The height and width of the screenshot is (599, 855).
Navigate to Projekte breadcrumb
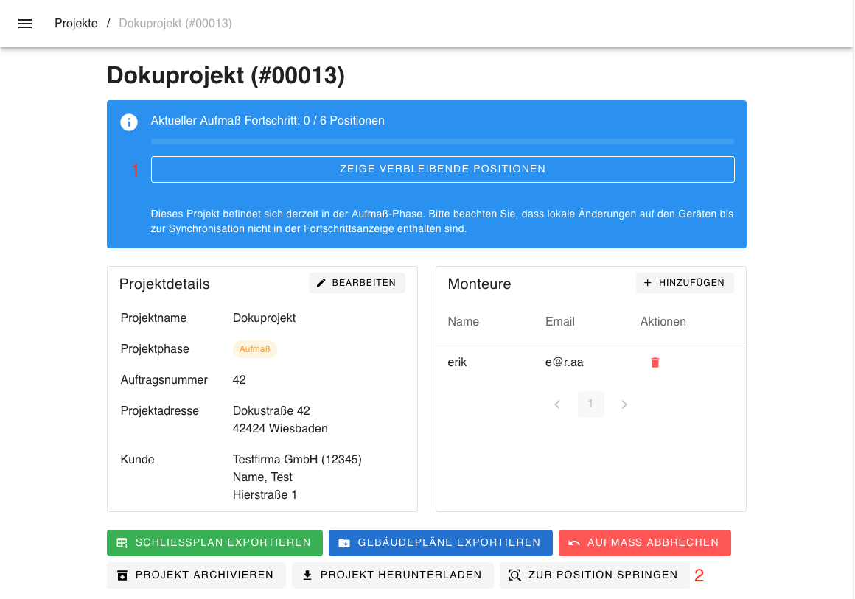(x=76, y=24)
